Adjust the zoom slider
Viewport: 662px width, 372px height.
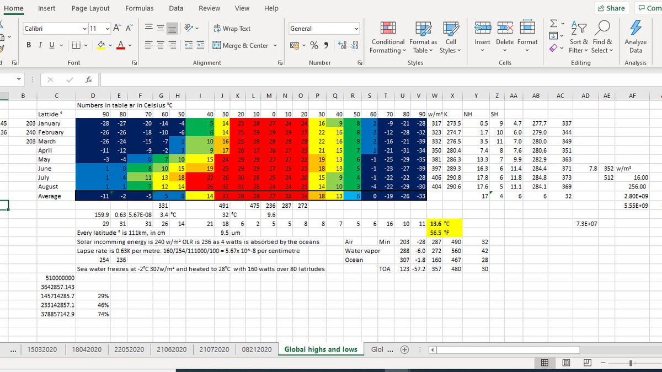pos(632,363)
